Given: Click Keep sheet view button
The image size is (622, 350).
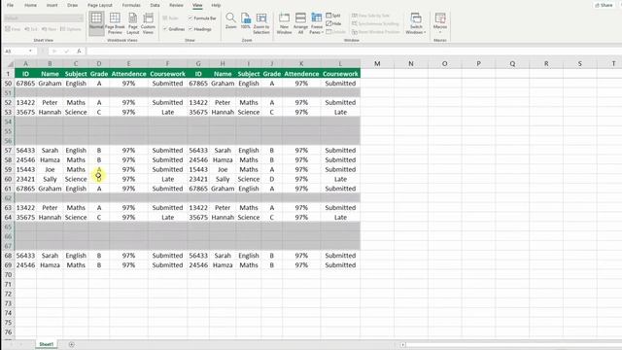Looking at the screenshot, I should (13, 29).
